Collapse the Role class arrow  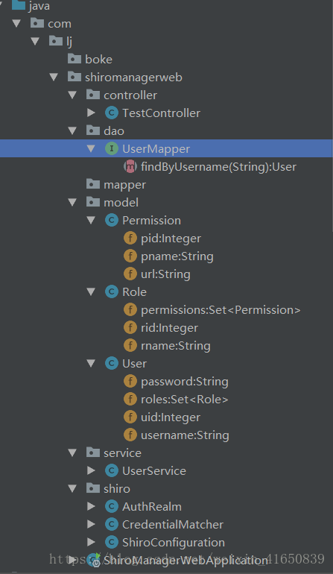[x=91, y=292]
